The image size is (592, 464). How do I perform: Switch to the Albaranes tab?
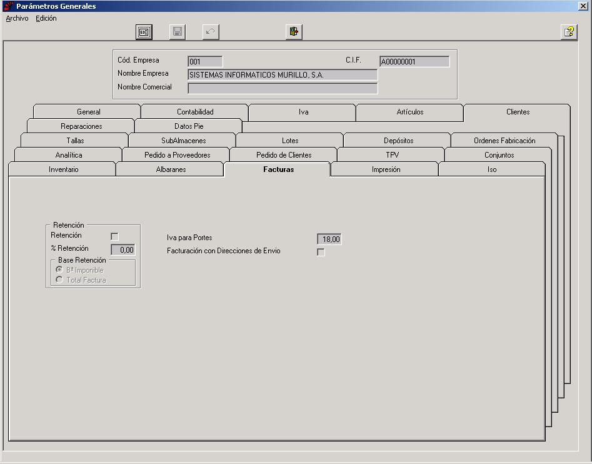pos(171,169)
